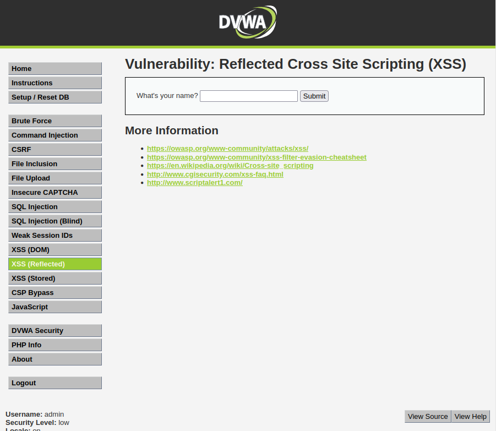Click the View Help button
This screenshot has height=431, width=496.
pyautogui.click(x=470, y=417)
